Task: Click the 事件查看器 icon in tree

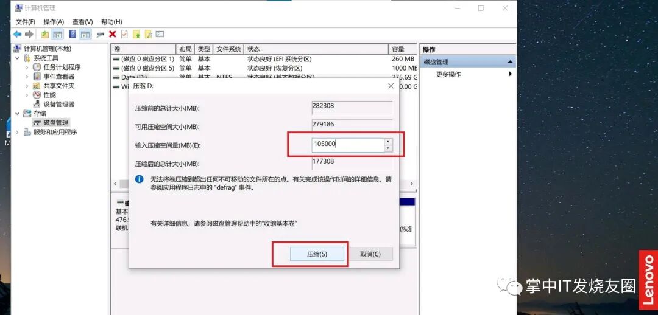Action: tap(37, 76)
